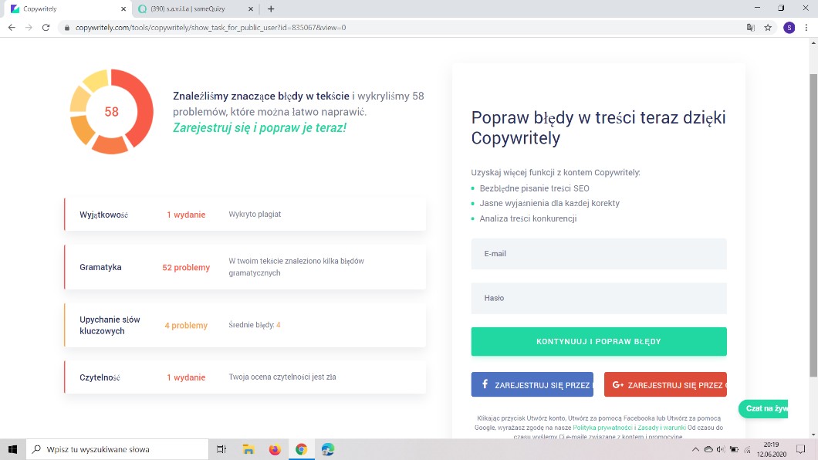Open Microsoft Edge from the taskbar
Image resolution: width=818 pixels, height=460 pixels.
[328, 449]
